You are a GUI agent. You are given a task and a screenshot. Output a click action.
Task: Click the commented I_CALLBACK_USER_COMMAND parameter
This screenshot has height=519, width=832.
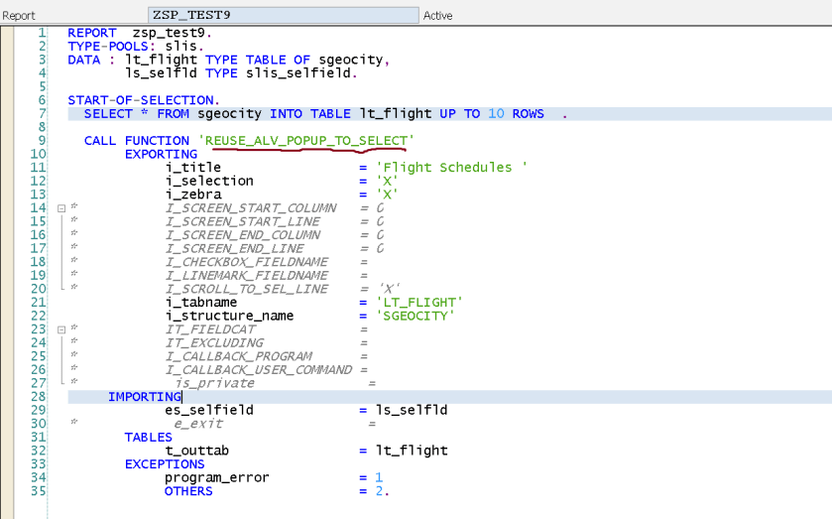[x=258, y=370]
